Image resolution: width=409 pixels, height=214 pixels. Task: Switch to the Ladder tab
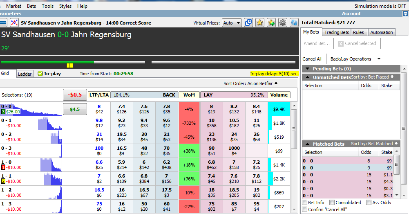coord(25,74)
